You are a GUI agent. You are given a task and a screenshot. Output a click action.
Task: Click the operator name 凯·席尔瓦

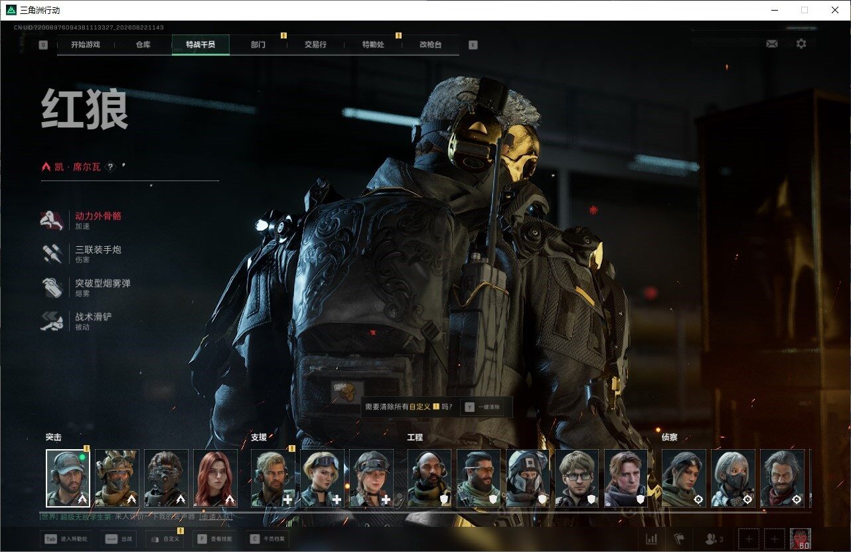coord(78,167)
